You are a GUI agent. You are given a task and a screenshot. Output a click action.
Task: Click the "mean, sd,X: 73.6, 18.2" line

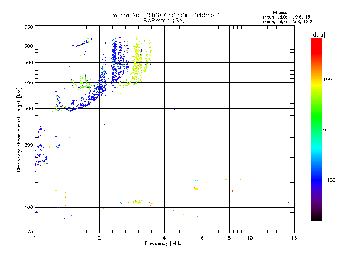pyautogui.click(x=288, y=22)
